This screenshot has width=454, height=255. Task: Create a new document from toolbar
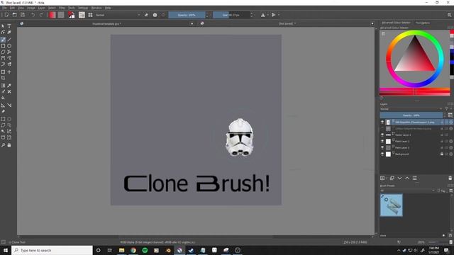(x=6, y=15)
